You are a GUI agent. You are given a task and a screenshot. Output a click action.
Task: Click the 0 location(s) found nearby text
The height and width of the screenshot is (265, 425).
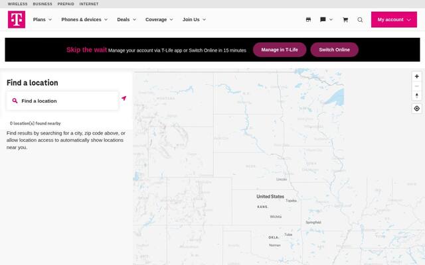35,123
